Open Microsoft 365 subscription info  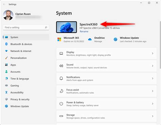tap(71, 39)
